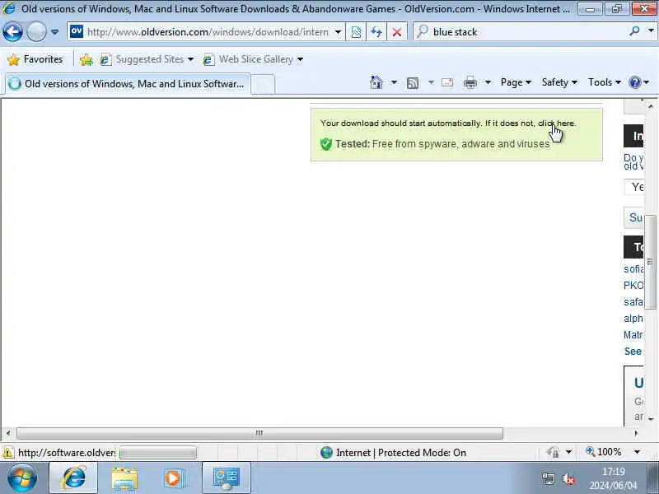
Task: Follow the 'click here' download link
Action: tap(556, 123)
